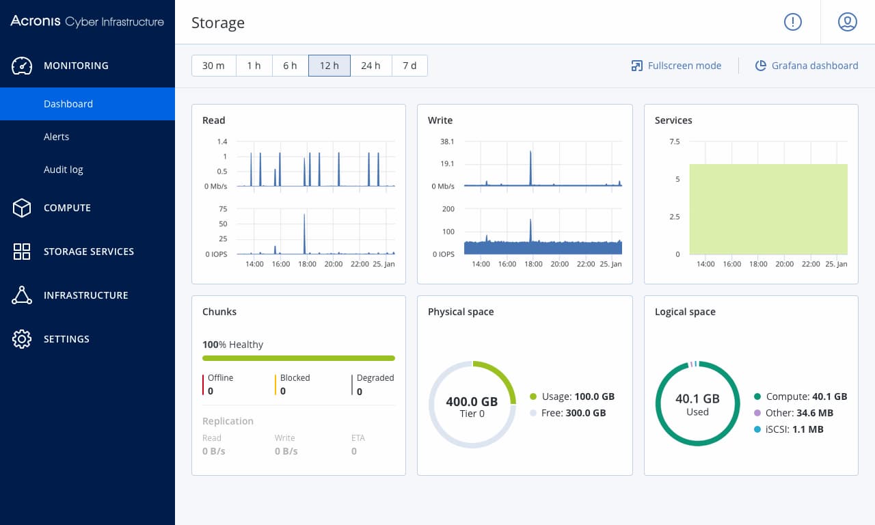Open the Audit log page

coord(64,170)
